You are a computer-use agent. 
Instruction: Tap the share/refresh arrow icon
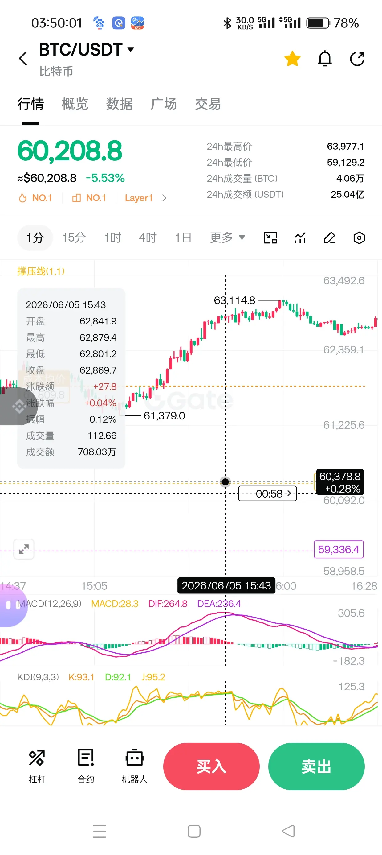[357, 59]
